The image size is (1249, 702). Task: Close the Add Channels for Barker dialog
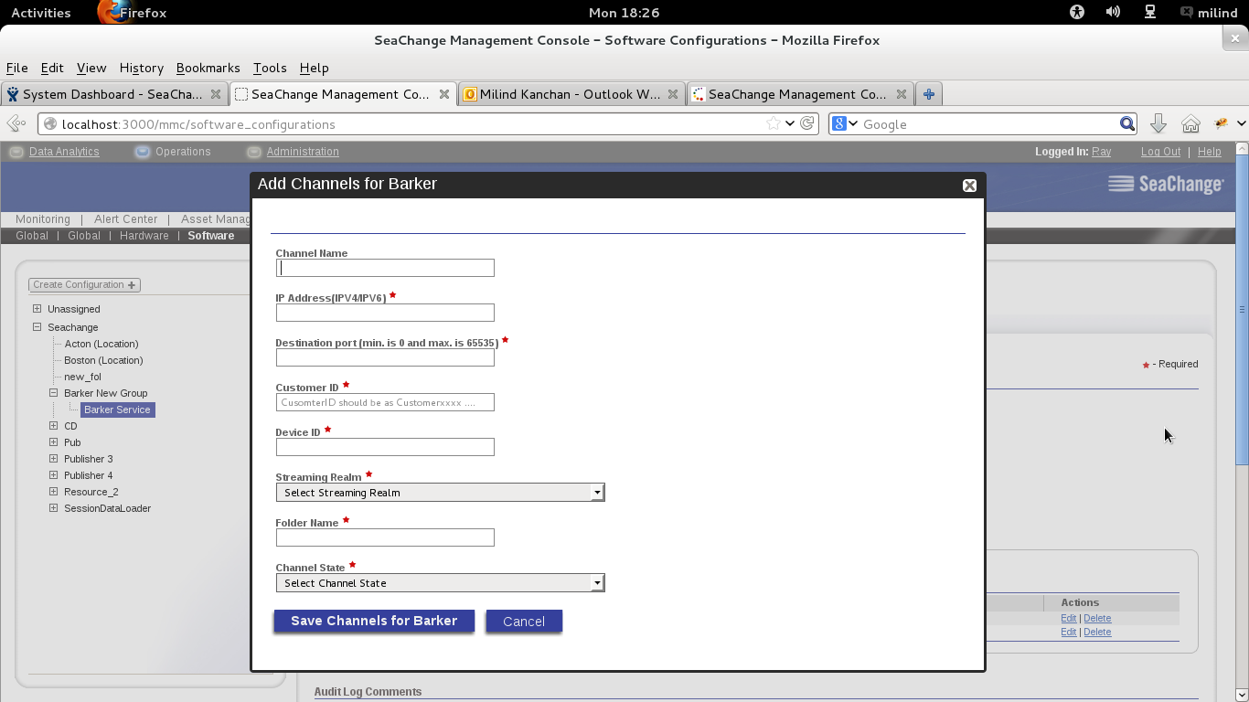pyautogui.click(x=969, y=186)
